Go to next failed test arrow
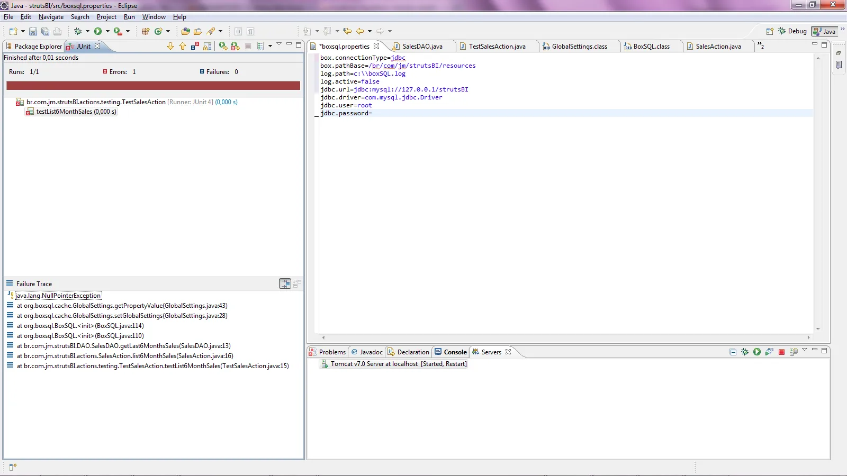The width and height of the screenshot is (847, 476). click(x=170, y=47)
